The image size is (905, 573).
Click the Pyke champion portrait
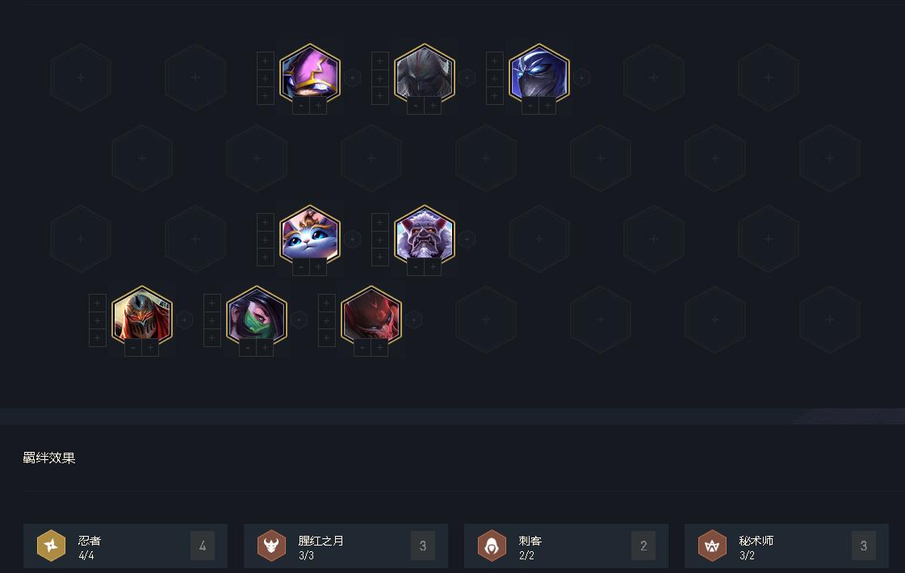pyautogui.click(x=424, y=75)
